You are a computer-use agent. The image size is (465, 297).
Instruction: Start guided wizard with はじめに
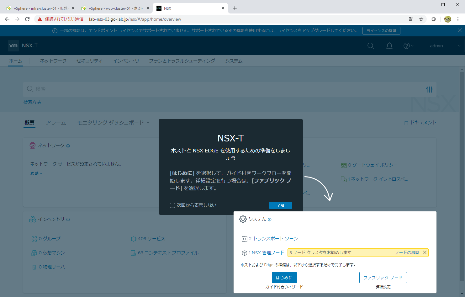284,278
